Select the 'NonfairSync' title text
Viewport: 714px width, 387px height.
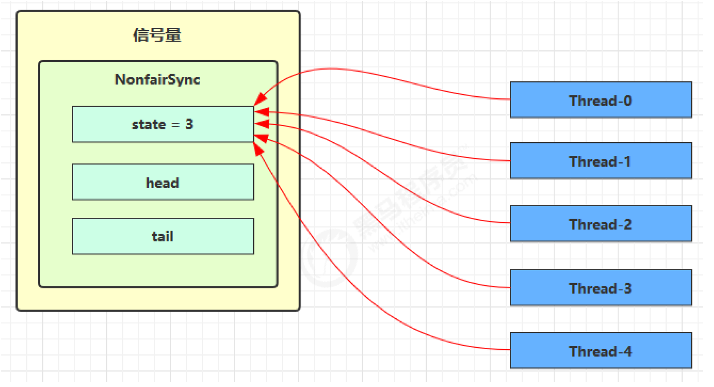(157, 79)
